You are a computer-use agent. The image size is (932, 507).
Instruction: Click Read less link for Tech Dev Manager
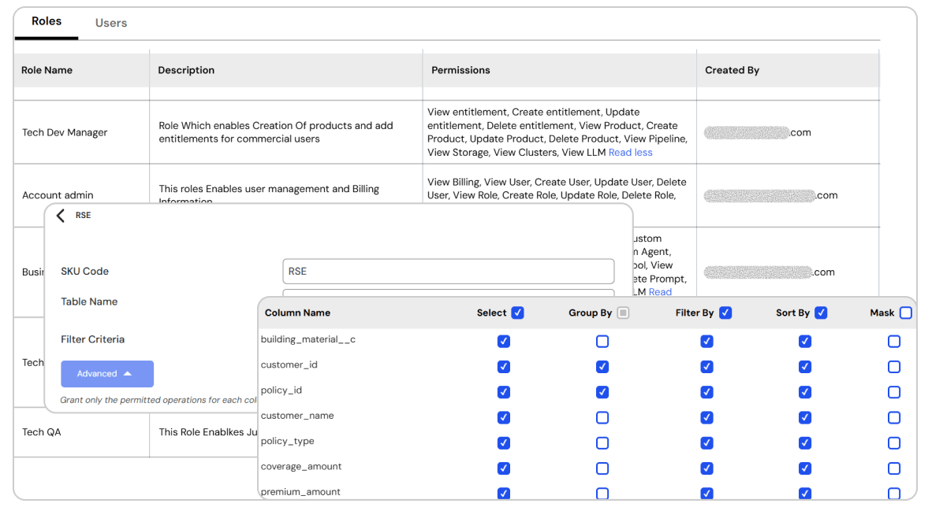[630, 153]
